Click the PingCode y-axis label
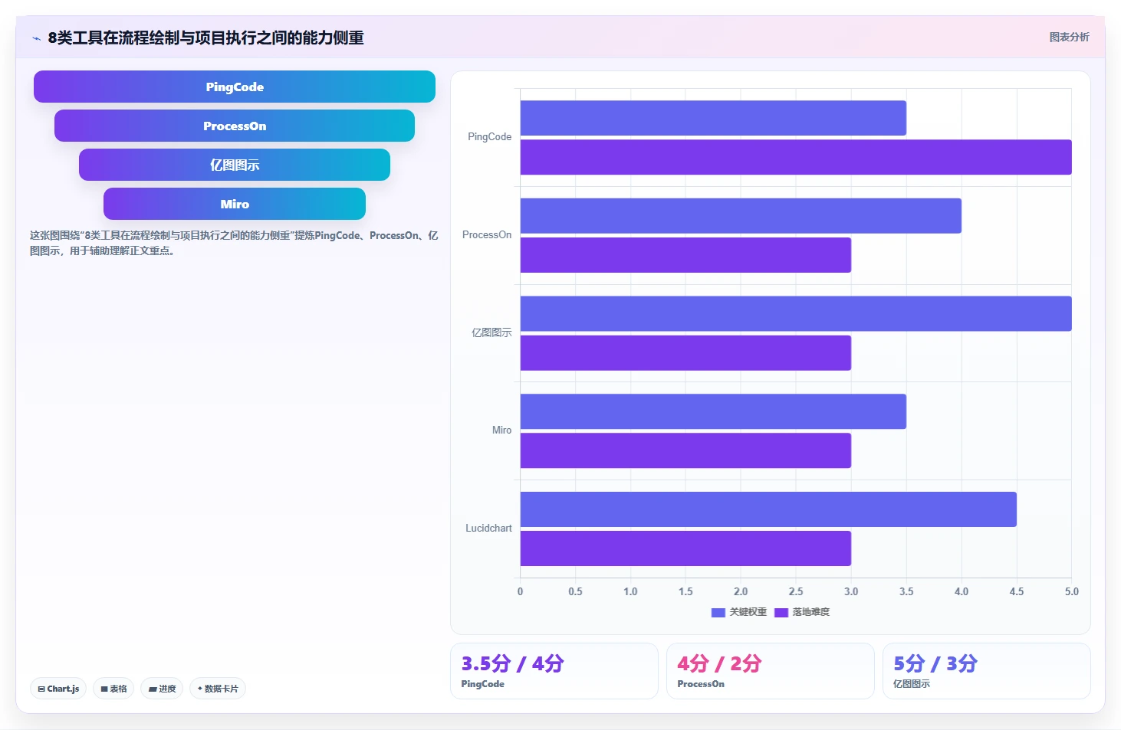 [489, 137]
